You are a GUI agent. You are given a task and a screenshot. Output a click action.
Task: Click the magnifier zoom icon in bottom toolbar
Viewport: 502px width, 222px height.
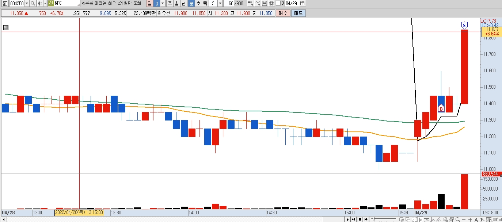(x=458, y=219)
